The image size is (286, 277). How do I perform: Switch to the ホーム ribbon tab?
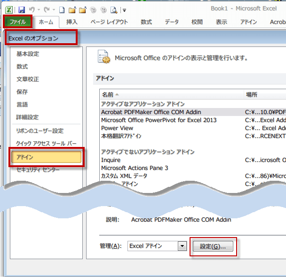click(x=46, y=22)
